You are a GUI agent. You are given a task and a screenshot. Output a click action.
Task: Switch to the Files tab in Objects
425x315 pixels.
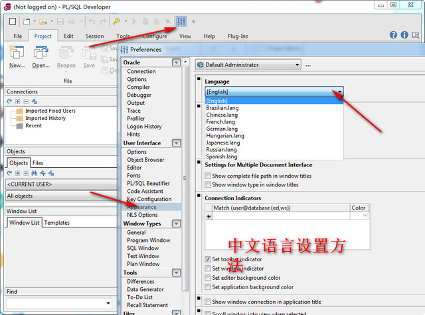click(x=38, y=163)
